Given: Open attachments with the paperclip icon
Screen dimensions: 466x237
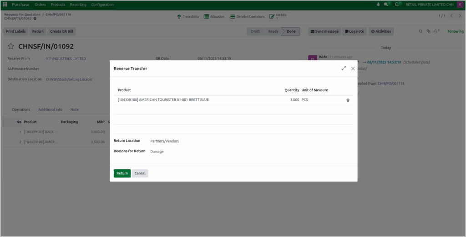Looking at the screenshot, I should (428, 31).
